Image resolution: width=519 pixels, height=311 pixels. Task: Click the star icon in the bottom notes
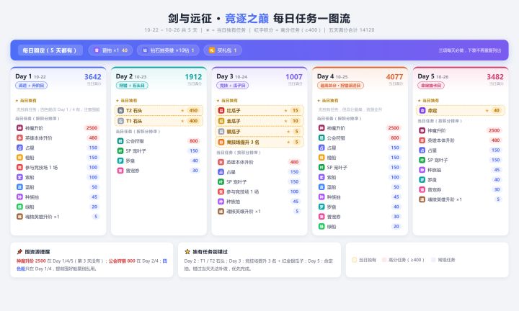click(x=187, y=252)
